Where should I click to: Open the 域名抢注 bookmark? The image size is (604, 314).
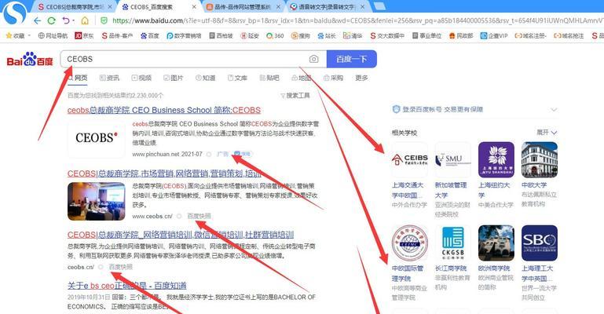click(569, 35)
